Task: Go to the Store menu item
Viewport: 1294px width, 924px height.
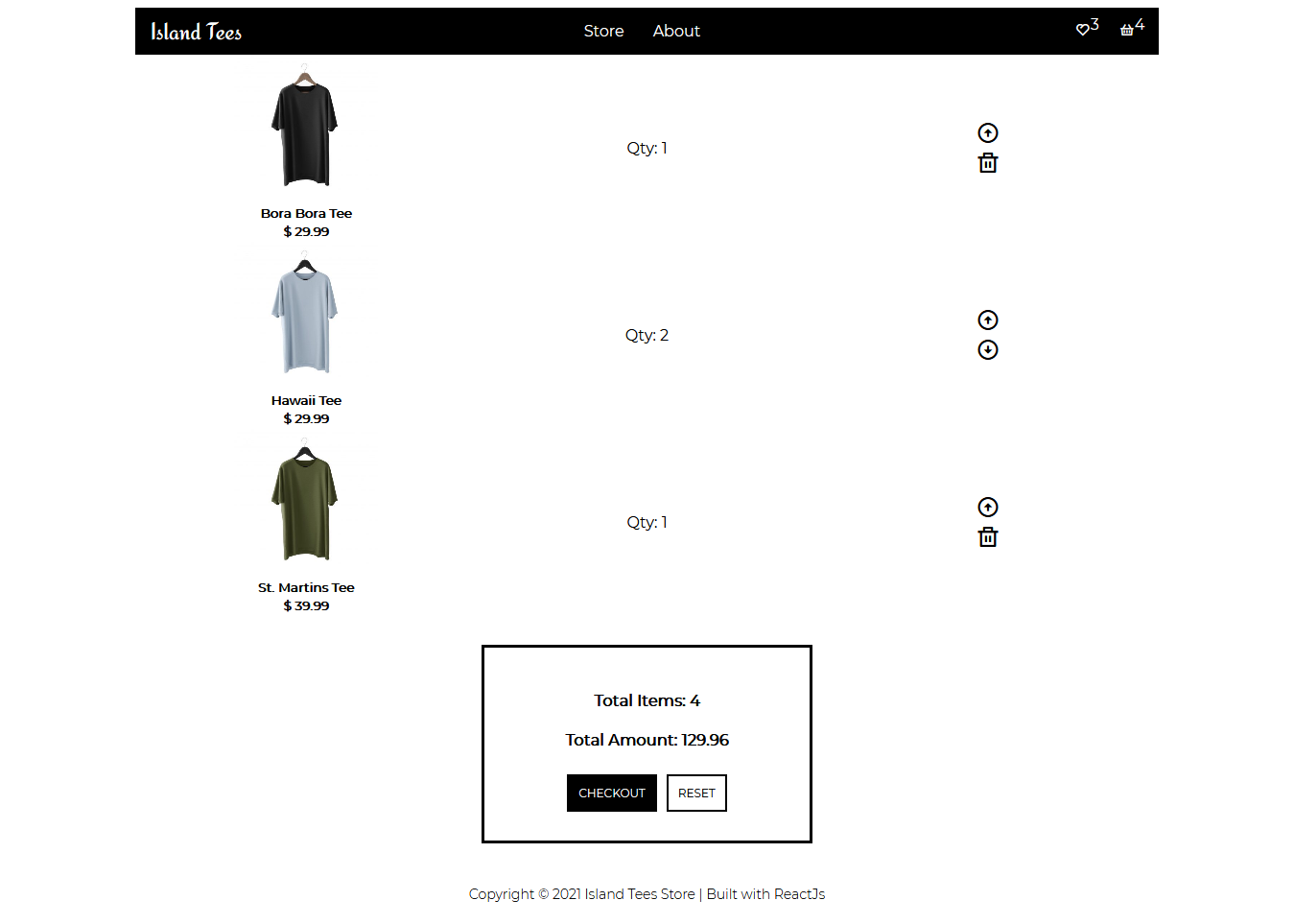Action: [603, 31]
